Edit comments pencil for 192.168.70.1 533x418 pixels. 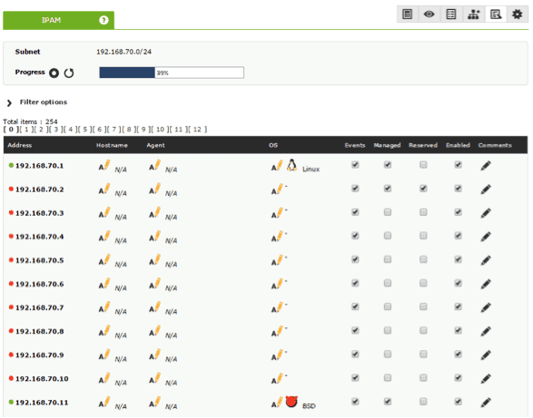click(486, 165)
